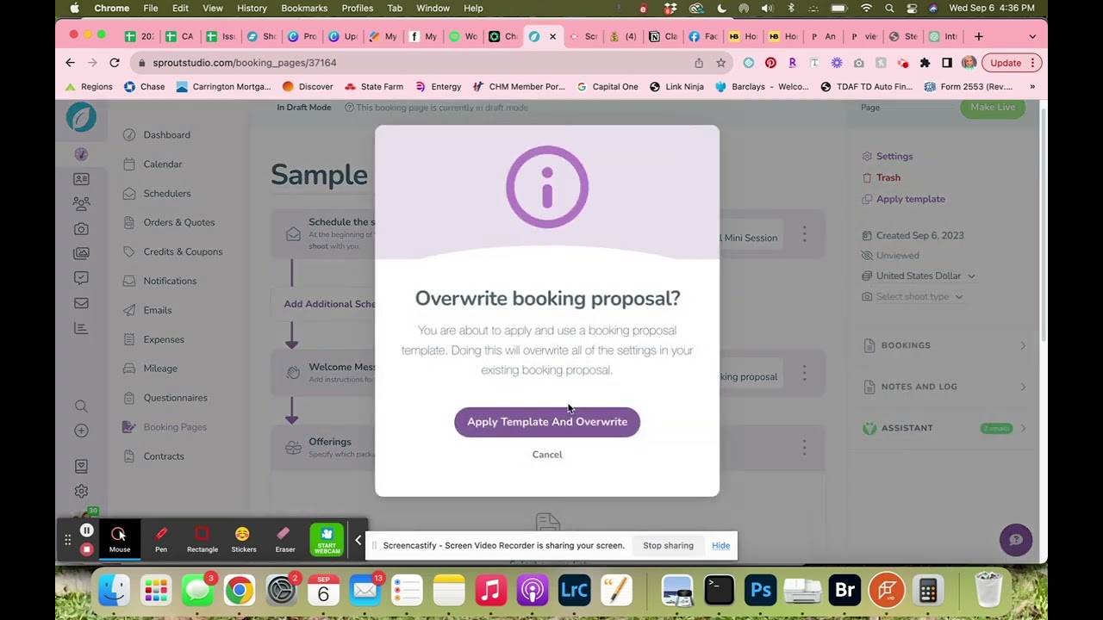This screenshot has height=620, width=1103.
Task: Open Contracts sidebar item
Action: 163,456
